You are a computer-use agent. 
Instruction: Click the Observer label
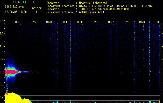point(53,3)
